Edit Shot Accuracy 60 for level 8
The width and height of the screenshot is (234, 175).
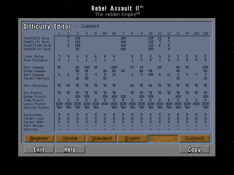pyautogui.click(x=132, y=86)
